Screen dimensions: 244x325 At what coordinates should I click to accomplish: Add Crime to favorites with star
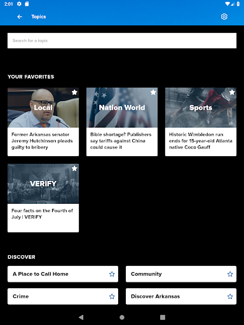tap(112, 296)
